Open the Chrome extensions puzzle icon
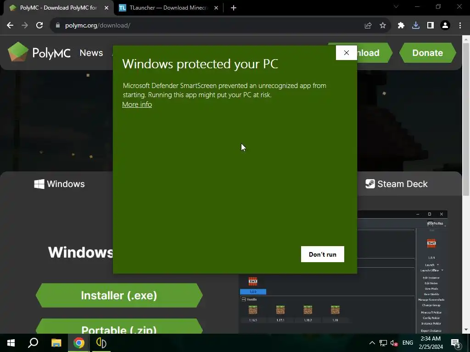The height and width of the screenshot is (352, 470). coord(401,26)
